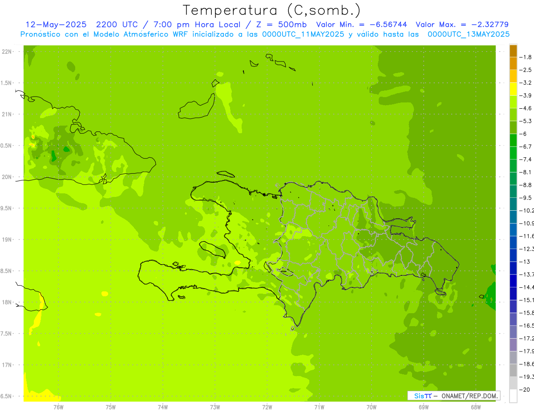Click the teal swatch between -9.5 and -10.2
This screenshot has width=534, height=413.
[x=513, y=204]
